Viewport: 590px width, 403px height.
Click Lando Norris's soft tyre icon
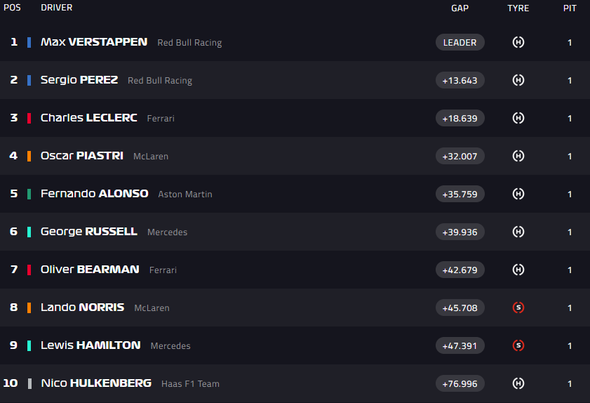click(518, 308)
